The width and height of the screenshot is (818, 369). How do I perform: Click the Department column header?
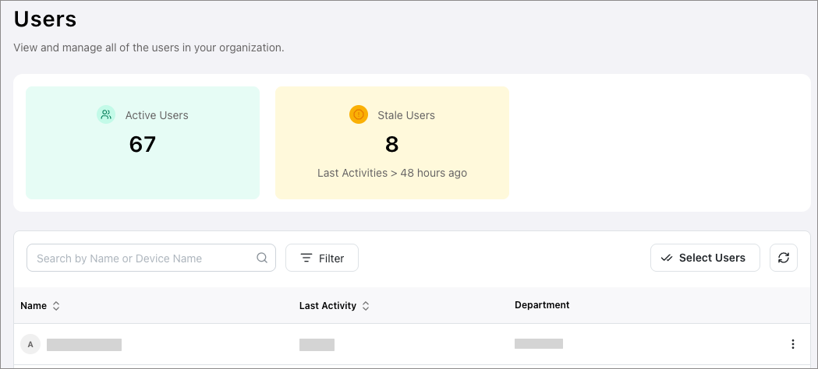click(x=542, y=305)
